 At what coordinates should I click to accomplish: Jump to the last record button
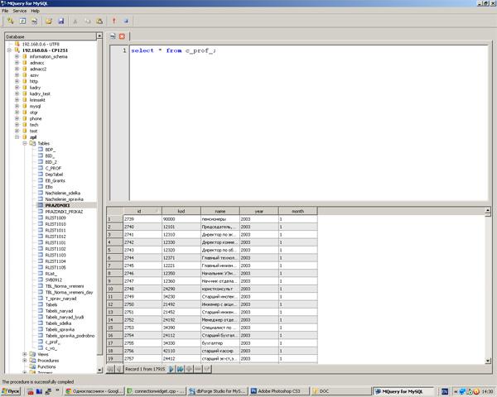pos(180,369)
